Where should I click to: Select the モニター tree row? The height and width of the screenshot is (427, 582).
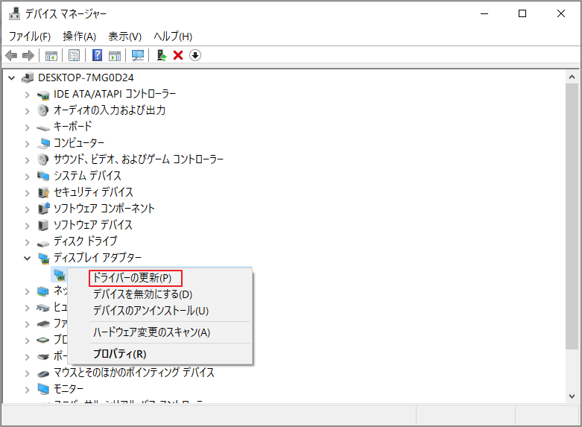click(69, 389)
